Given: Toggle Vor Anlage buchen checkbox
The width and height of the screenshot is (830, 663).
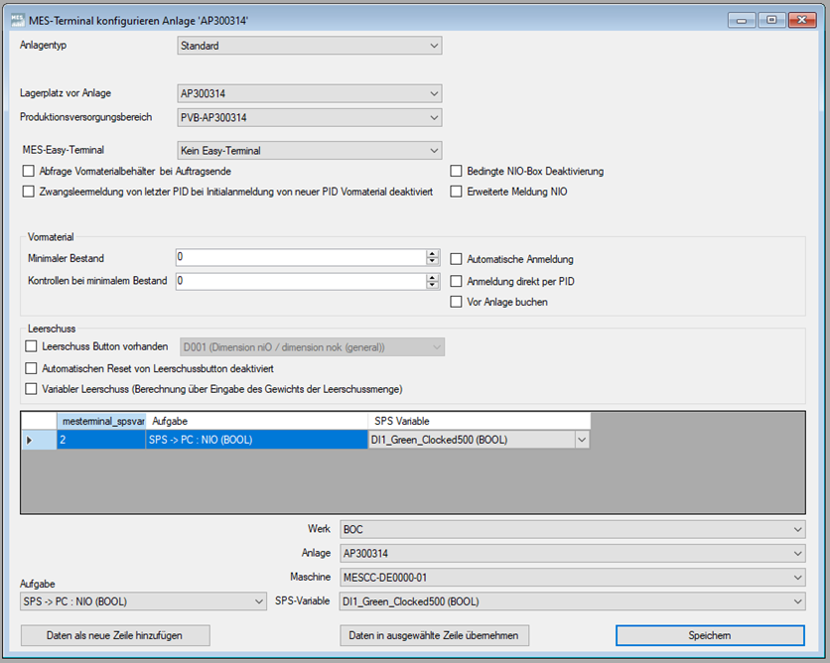Looking at the screenshot, I should 457,302.
